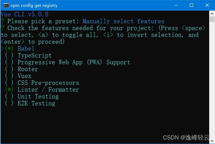
Task: Toggle the CSS Pre-processors checkbox
Action: pos(9,82)
